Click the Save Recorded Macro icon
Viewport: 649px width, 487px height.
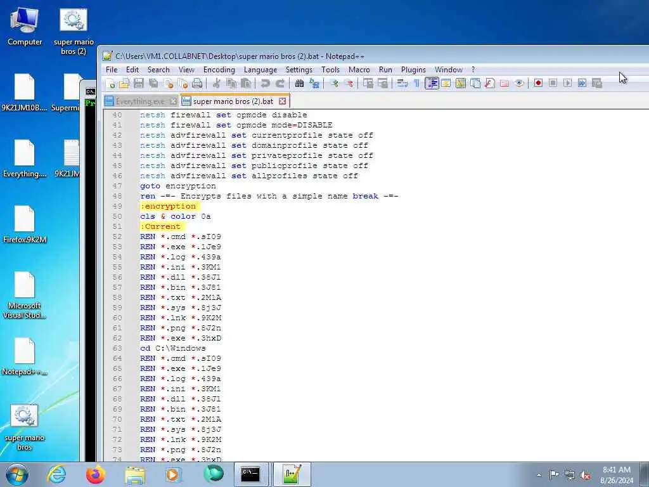point(597,83)
